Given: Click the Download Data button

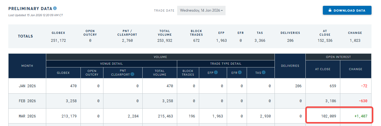Looking at the screenshot, I should 347,10.
